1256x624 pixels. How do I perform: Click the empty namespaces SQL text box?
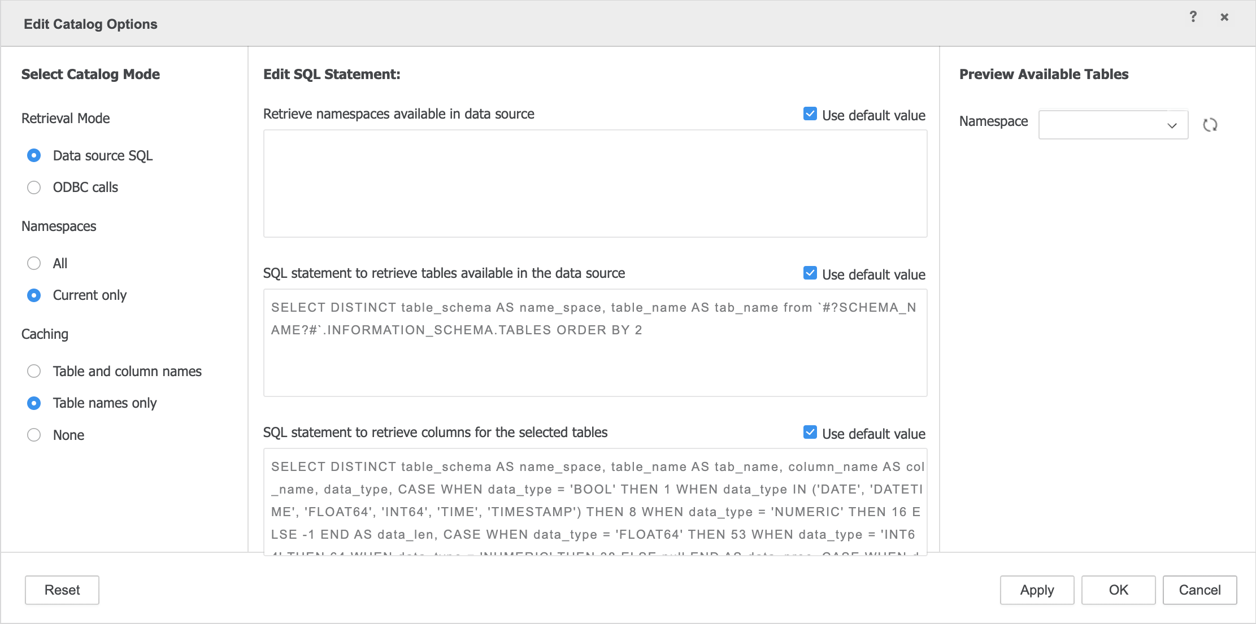pos(594,184)
